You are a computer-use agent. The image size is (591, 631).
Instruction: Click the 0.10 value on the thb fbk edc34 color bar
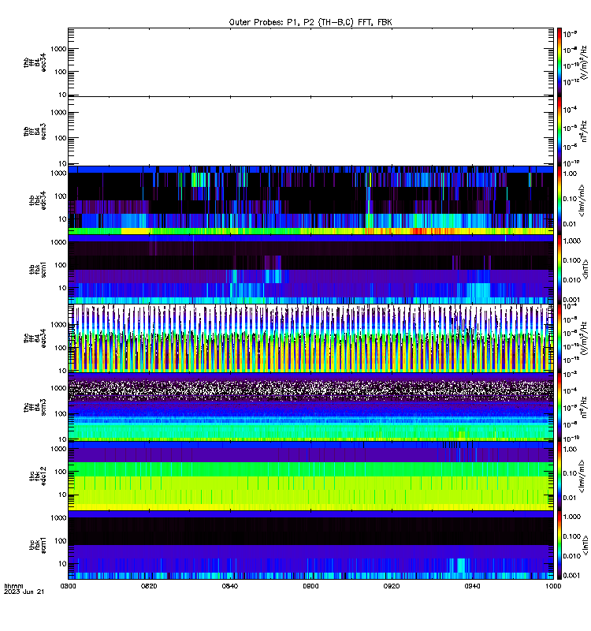click(570, 199)
